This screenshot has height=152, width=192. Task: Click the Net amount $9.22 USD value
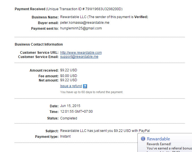[68, 80]
